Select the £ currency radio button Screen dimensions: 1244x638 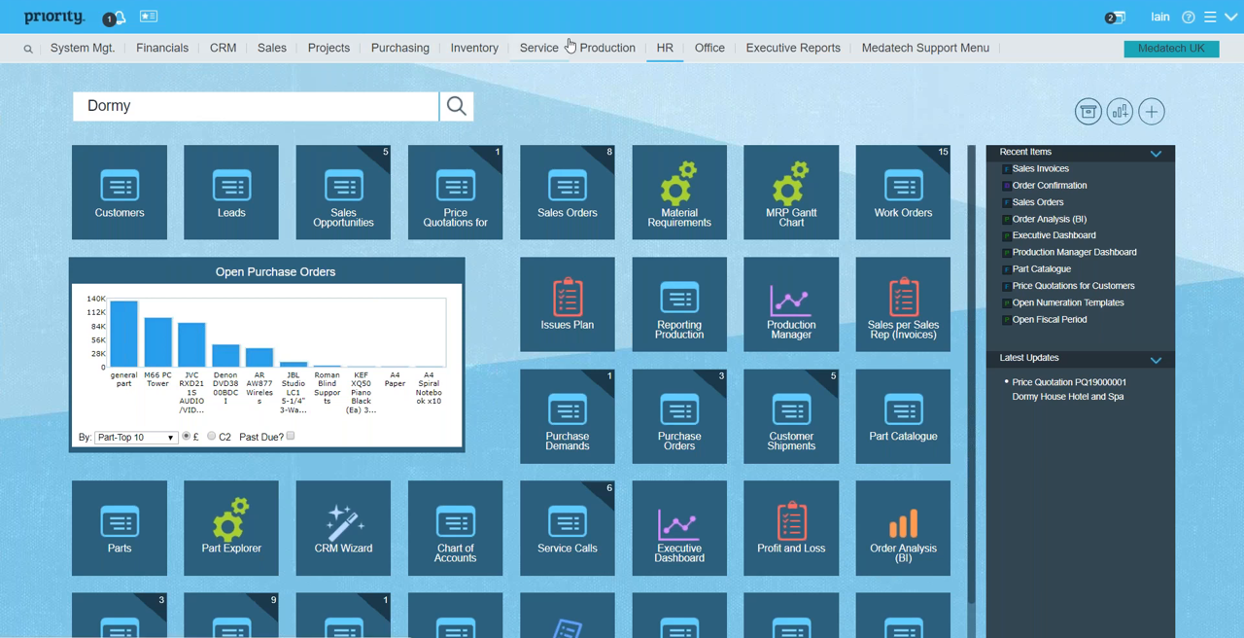187,437
